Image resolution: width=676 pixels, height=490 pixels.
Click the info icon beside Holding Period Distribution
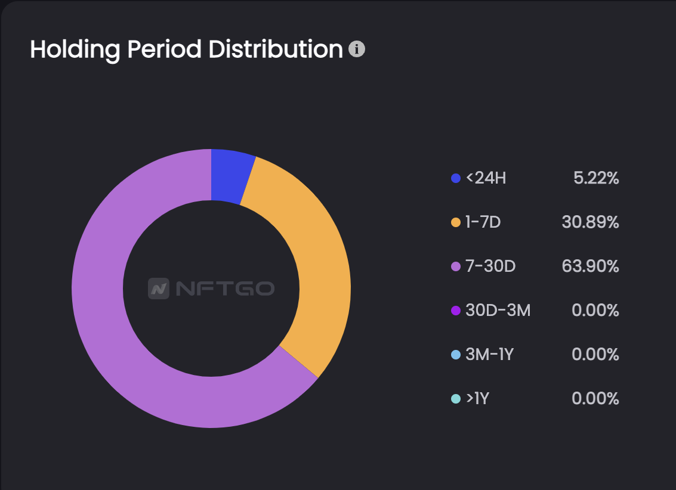click(356, 49)
